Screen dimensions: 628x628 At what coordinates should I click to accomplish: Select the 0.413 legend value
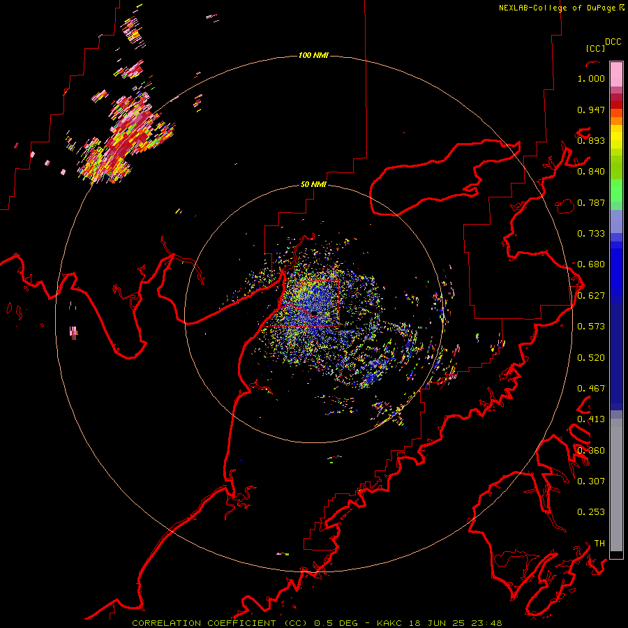click(591, 419)
